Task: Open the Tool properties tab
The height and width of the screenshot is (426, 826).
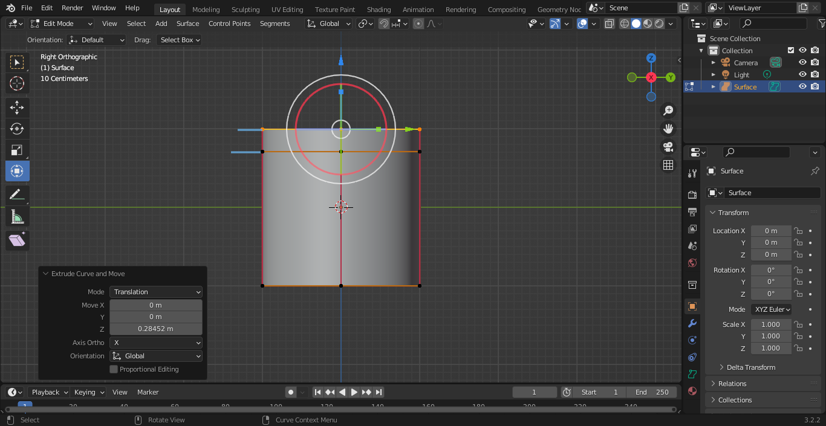Action: [692, 174]
